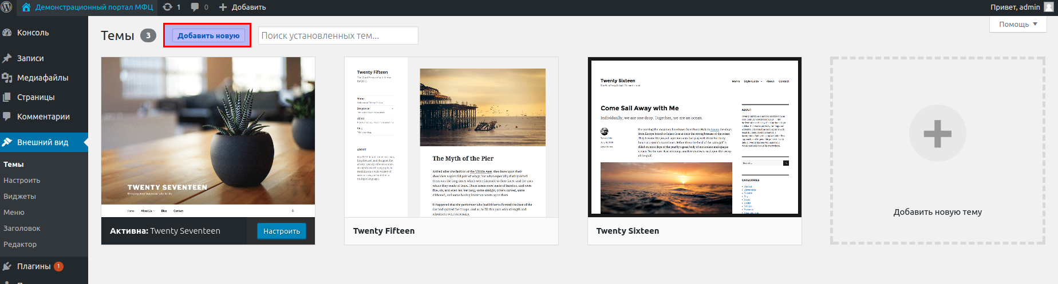Click the Темы page heading
Image resolution: width=1058 pixels, height=284 pixels.
tap(117, 35)
